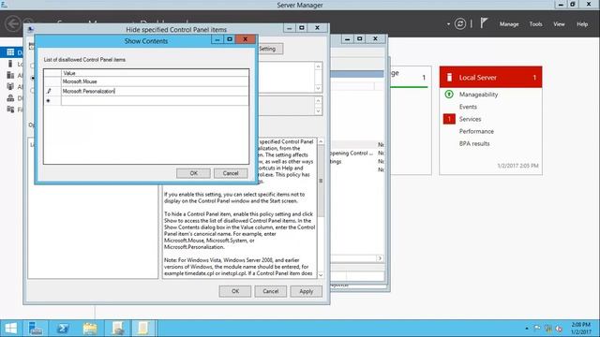Click the comment box scroll down arrow

318,88
